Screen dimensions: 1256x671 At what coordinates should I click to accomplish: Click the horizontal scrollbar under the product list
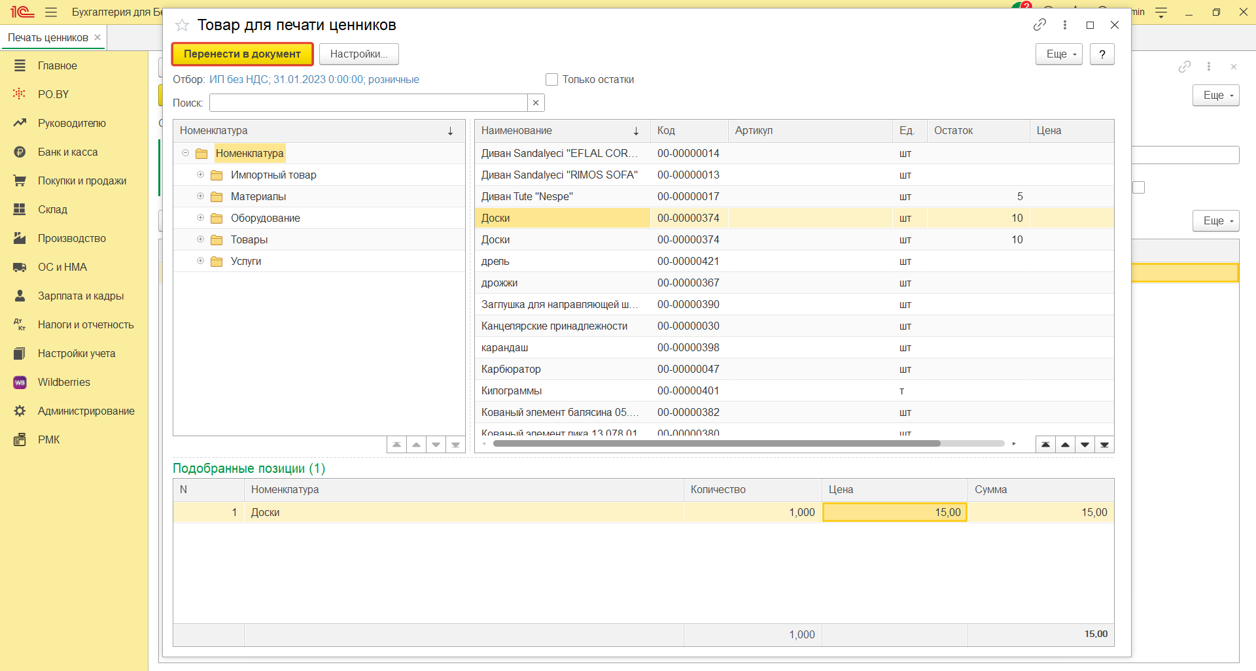[716, 443]
